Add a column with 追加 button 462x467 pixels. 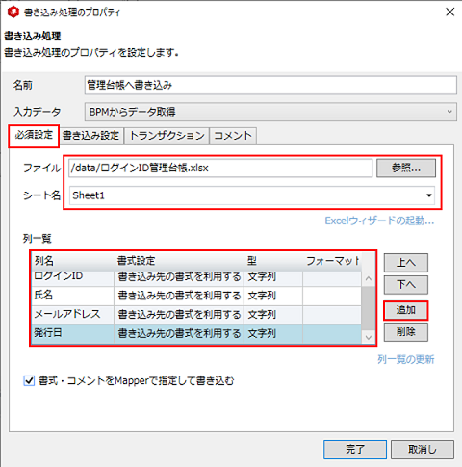coord(406,310)
